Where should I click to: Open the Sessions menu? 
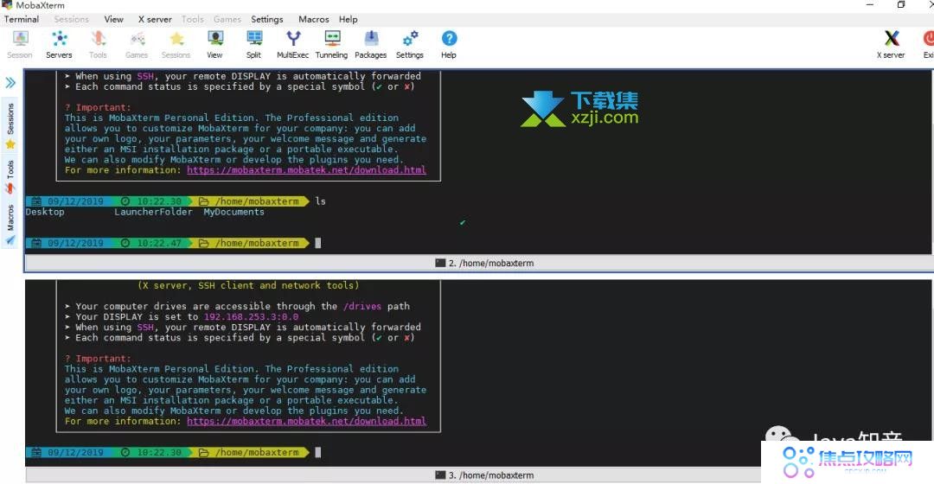point(72,19)
